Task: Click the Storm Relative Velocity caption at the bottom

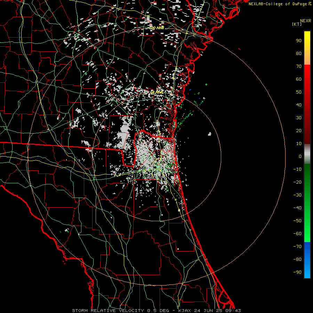Action: coord(156,311)
